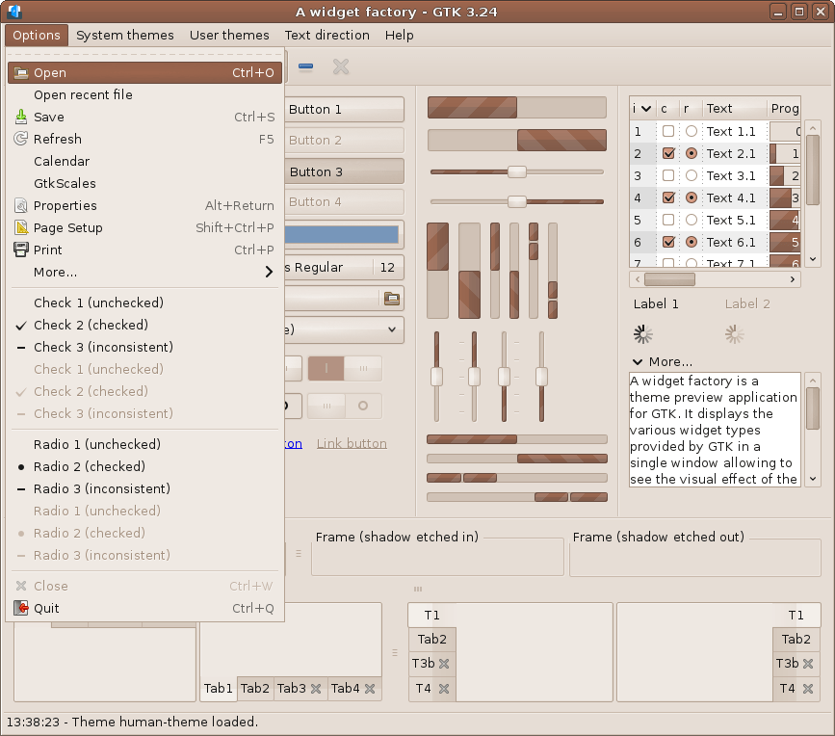The width and height of the screenshot is (835, 736).
Task: Click the application icon in the title bar
Action: click(x=14, y=12)
